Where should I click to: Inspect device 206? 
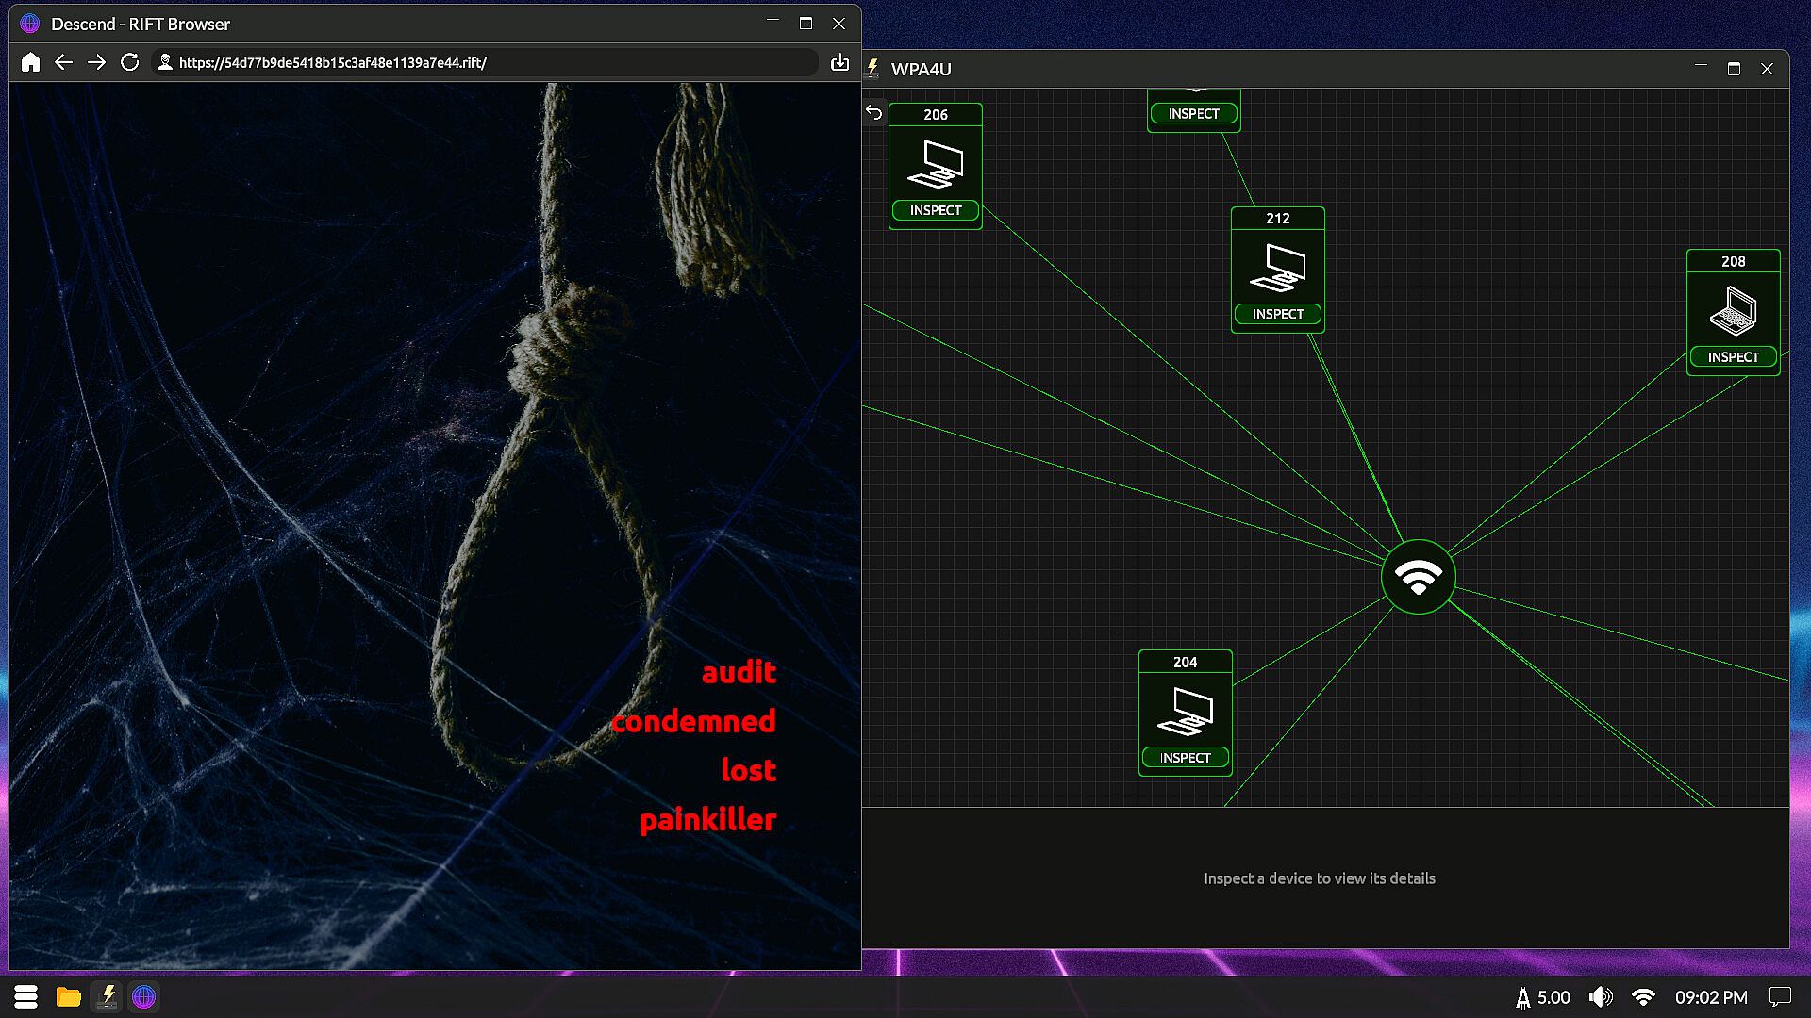point(935,210)
